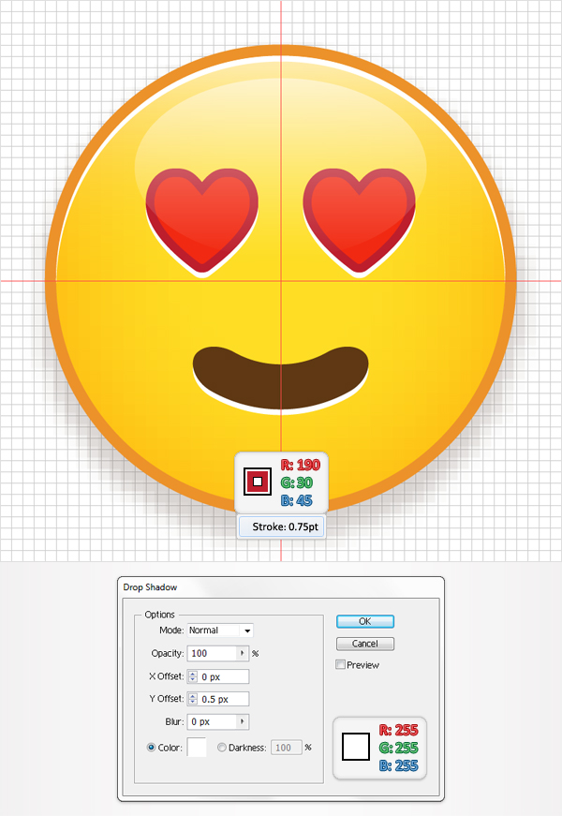Expand the Blur slider arrow

(x=243, y=721)
